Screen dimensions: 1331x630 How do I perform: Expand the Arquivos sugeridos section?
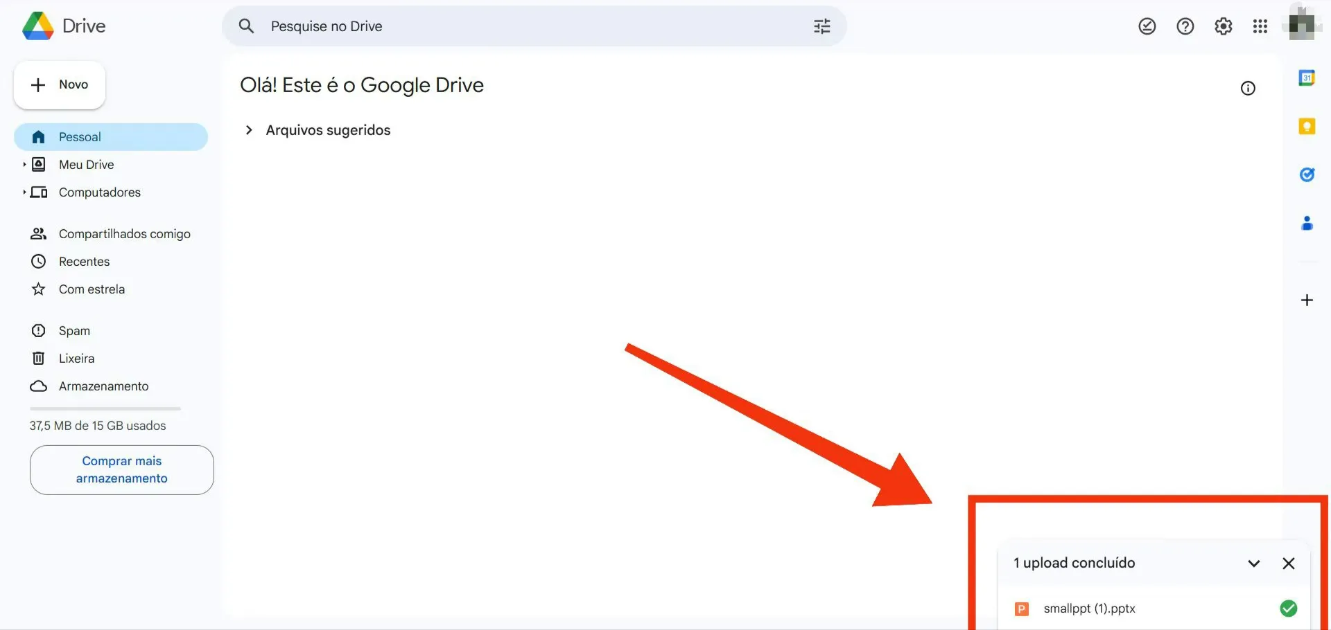(249, 130)
